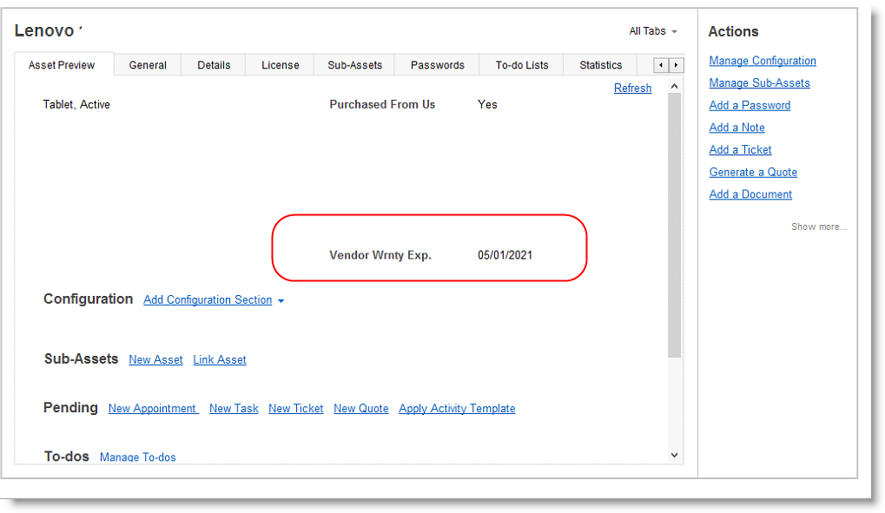
Task: Apply Activity Template link
Action: click(x=457, y=409)
